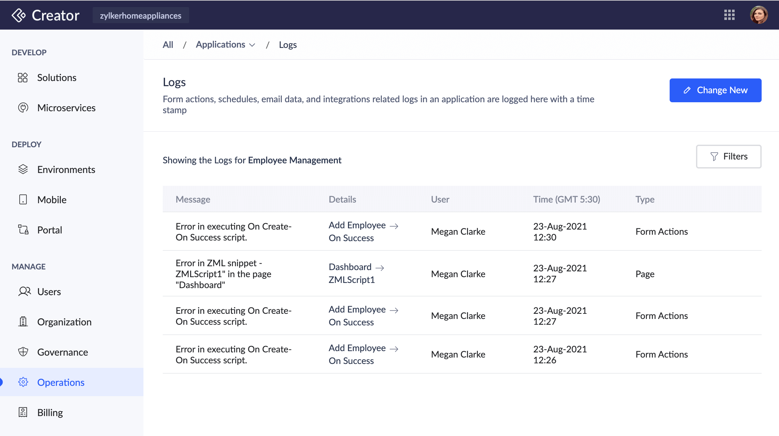Screen dimensions: 779x436
Task: Click the Portal icon in sidebar
Action: (x=23, y=230)
